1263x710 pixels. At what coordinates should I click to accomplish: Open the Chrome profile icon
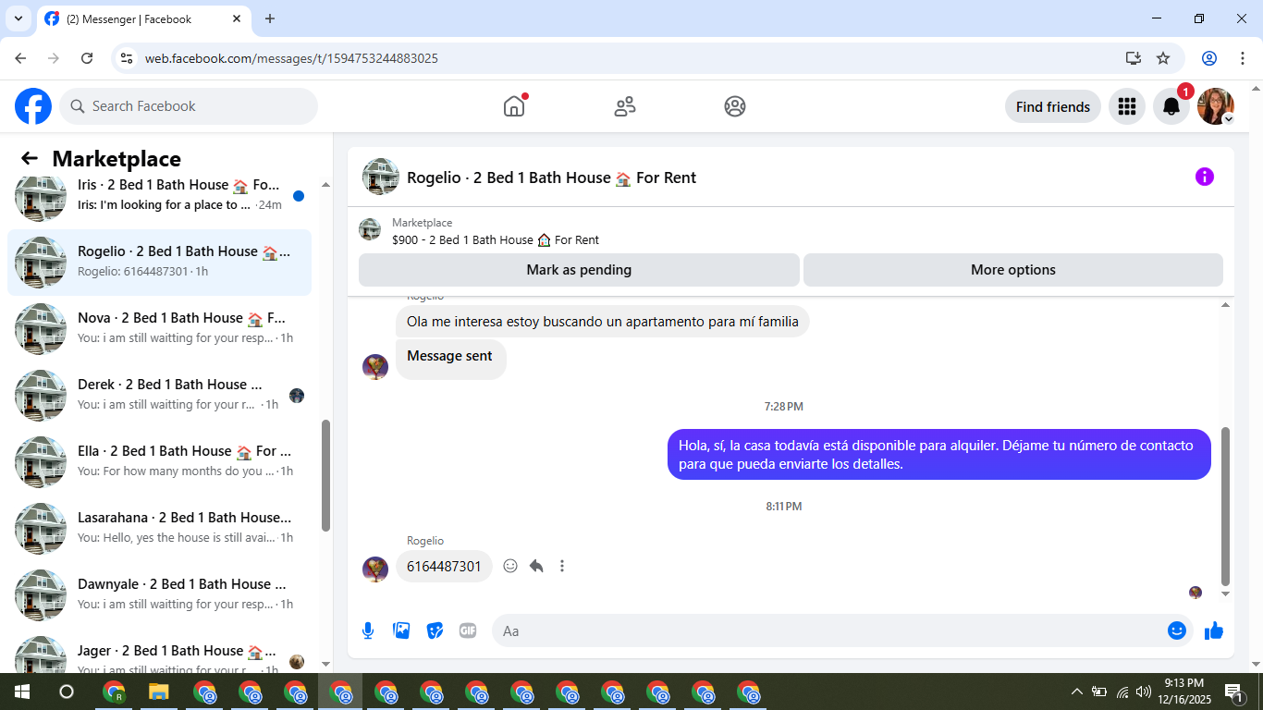[x=1209, y=58]
